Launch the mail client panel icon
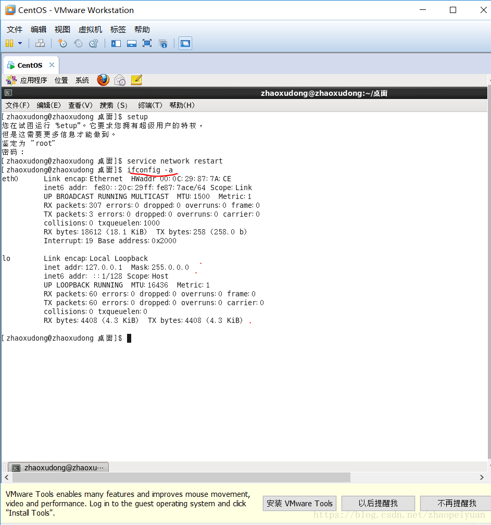 (120, 80)
